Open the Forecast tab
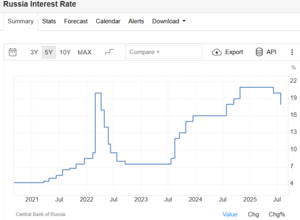Screen dimensions: 300x220 tap(76, 21)
